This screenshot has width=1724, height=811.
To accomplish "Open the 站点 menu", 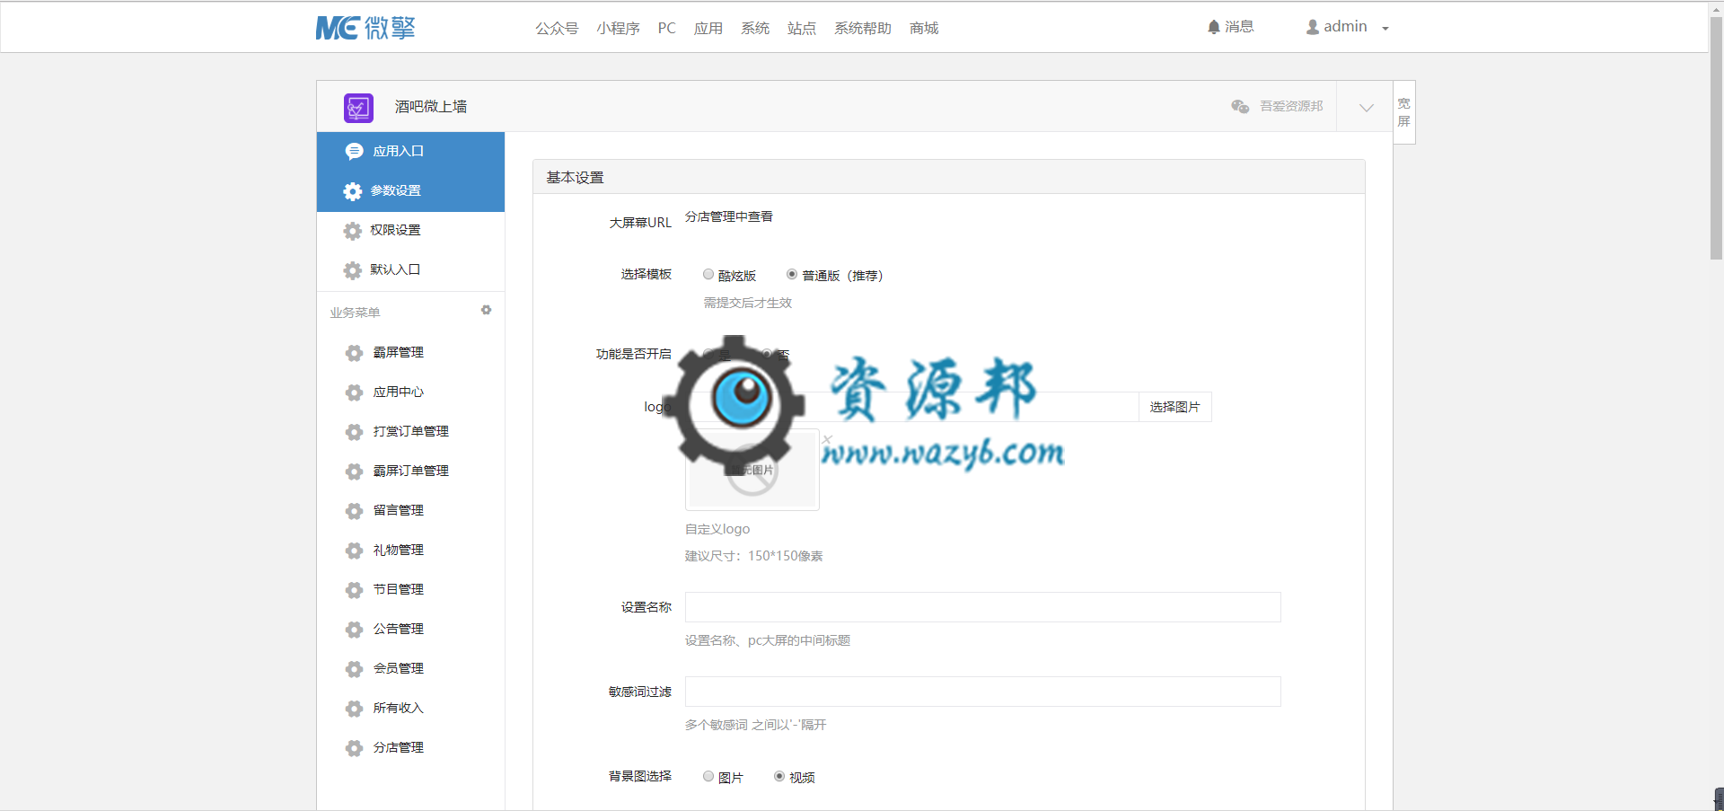I will tap(802, 29).
